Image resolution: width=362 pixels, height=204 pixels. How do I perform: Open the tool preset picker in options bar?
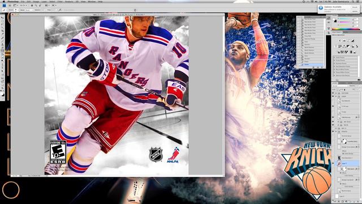click(5, 10)
